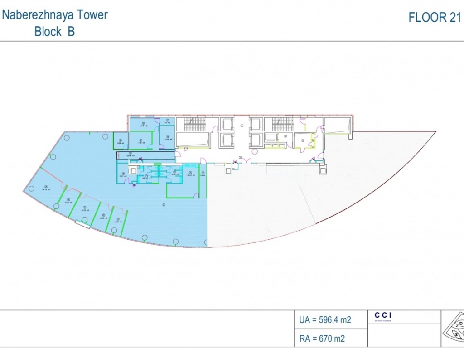Click the upper-left elevator shaft symbol
Image resolution: width=464 pixels, height=348 pixels.
pos(227,124)
